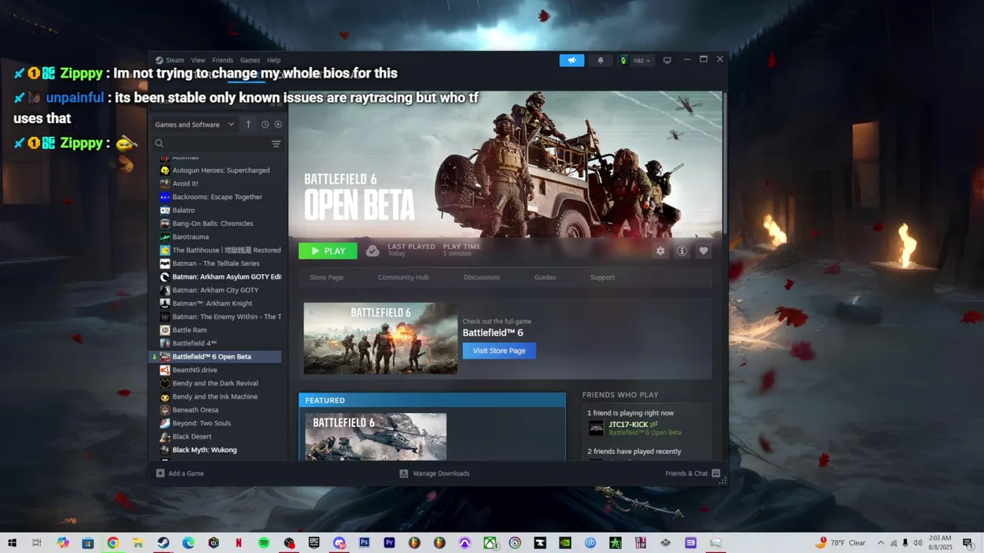
Task: Click Add a Game
Action: pos(180,473)
